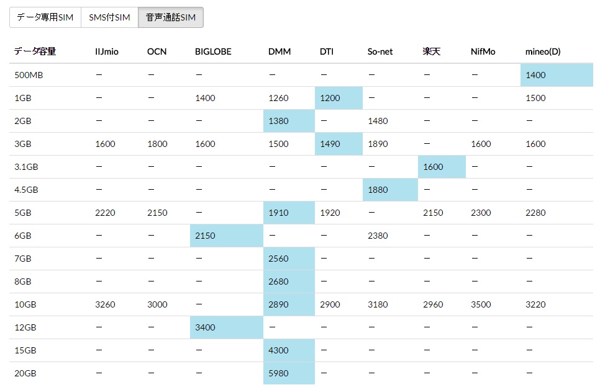Image resolution: width=600 pixels, height=390 pixels.
Task: Click NifMo 1600 in 3GB row
Action: (x=481, y=144)
